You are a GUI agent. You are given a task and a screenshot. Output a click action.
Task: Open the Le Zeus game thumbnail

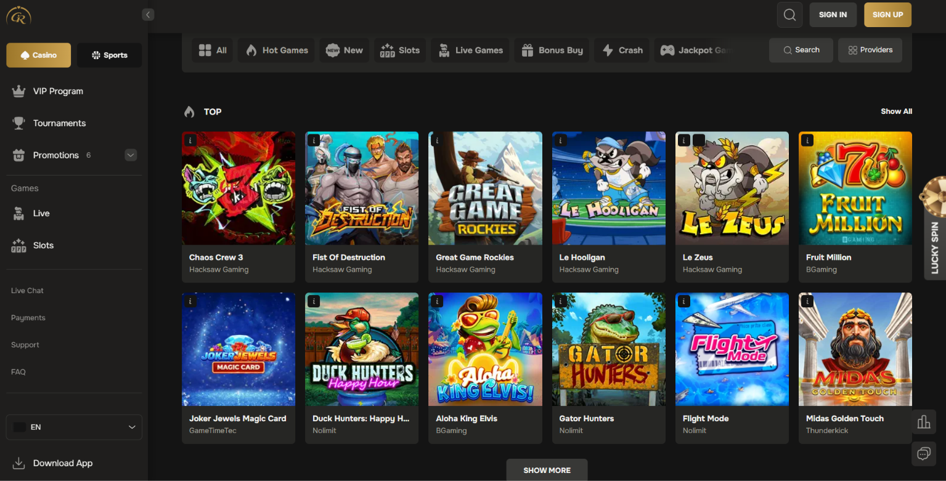point(732,188)
